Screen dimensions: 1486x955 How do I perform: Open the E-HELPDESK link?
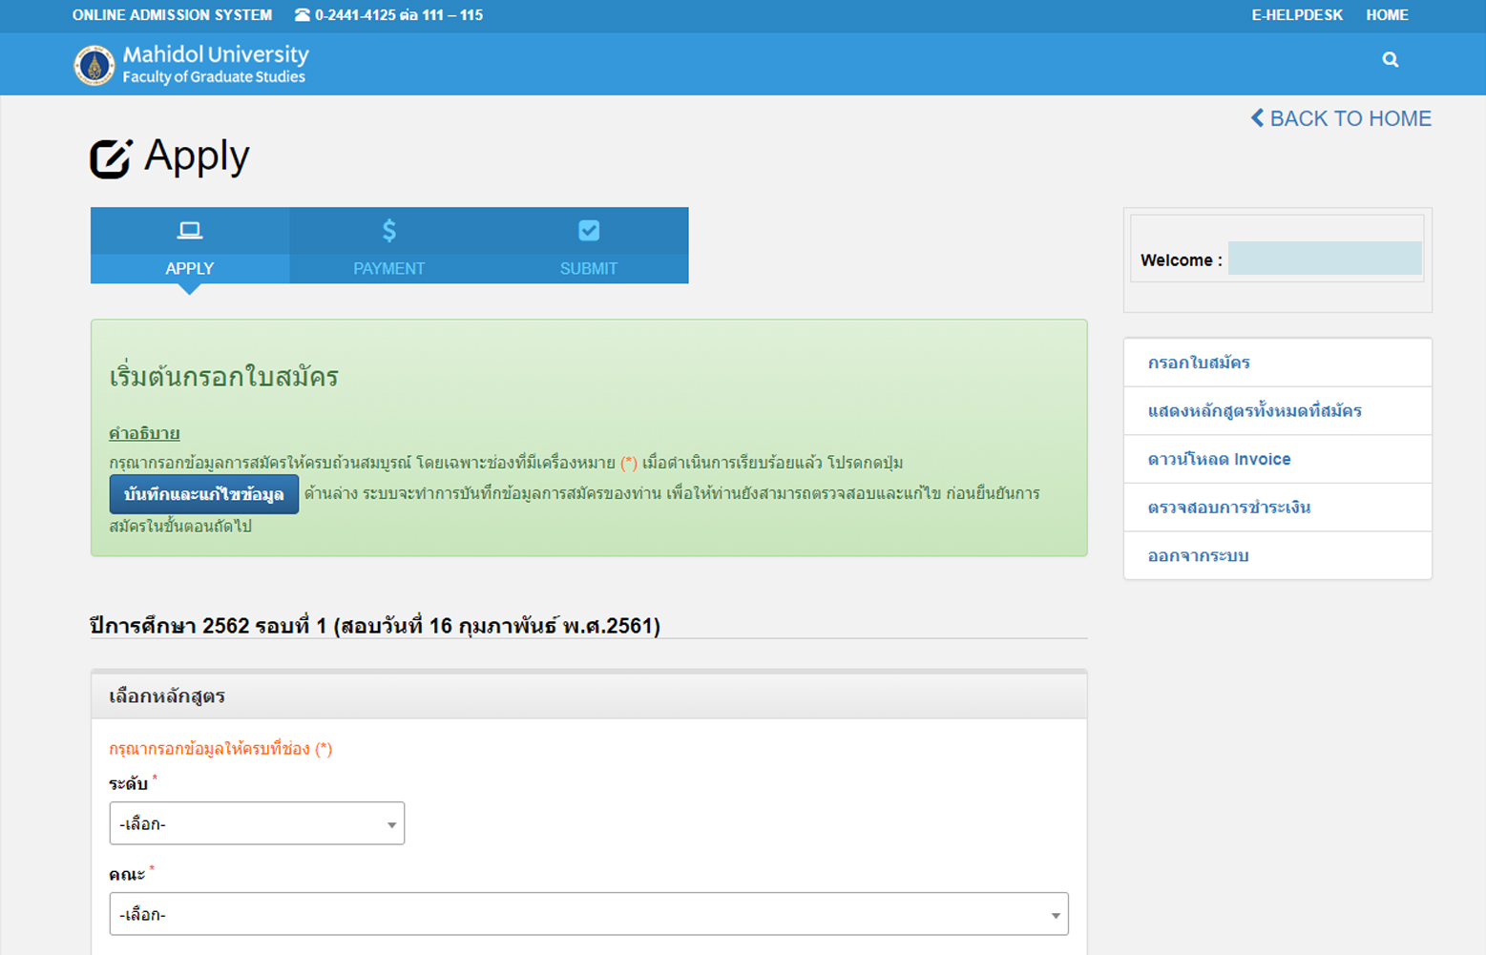coord(1296,15)
